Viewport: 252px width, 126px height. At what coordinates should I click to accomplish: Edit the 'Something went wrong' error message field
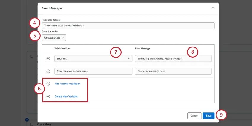click(x=173, y=59)
